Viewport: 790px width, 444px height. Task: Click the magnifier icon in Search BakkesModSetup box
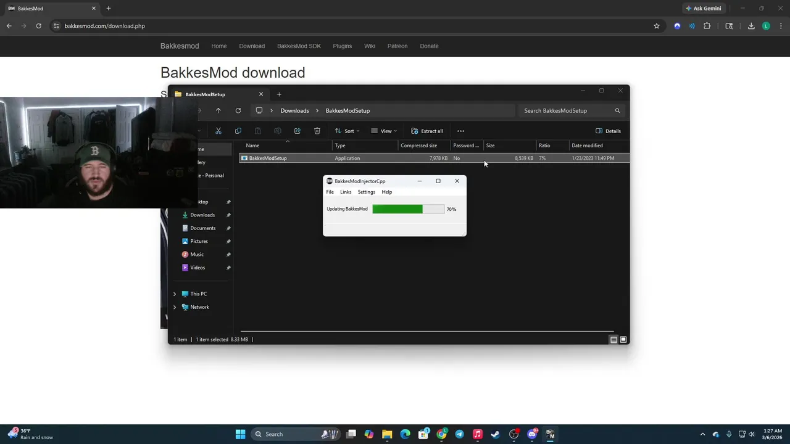pyautogui.click(x=617, y=110)
